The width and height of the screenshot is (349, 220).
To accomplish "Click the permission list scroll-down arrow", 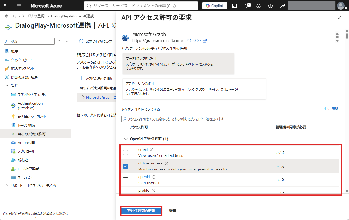I will [x=347, y=191].
